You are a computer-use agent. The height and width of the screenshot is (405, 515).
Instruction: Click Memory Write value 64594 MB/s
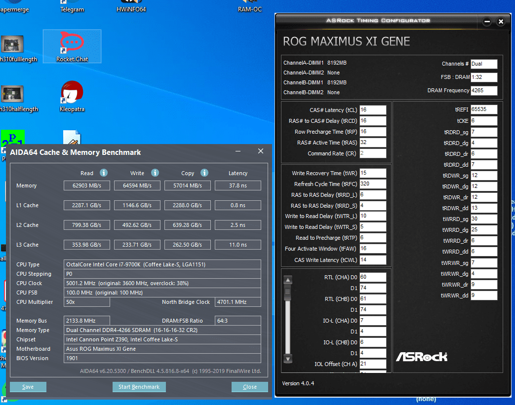pyautogui.click(x=137, y=185)
